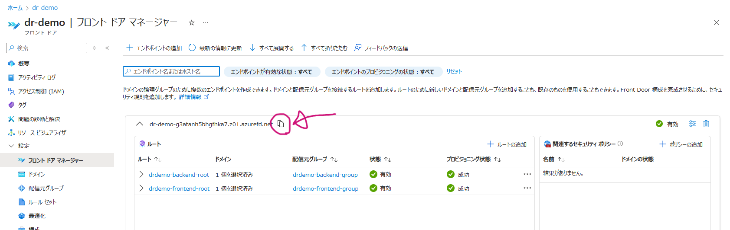Sort security policies by 名前 column
This screenshot has height=230, width=730.
[x=554, y=160]
